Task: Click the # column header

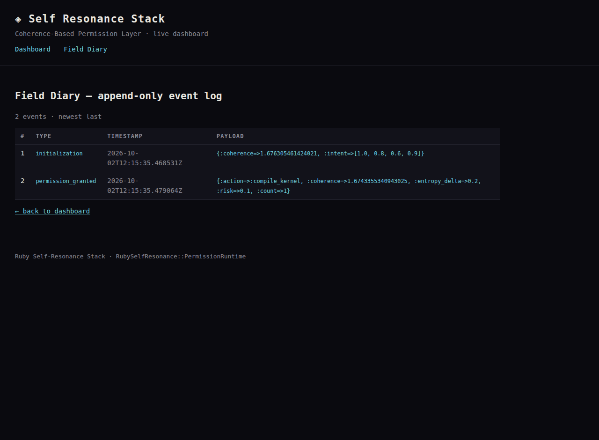Action: (22, 136)
